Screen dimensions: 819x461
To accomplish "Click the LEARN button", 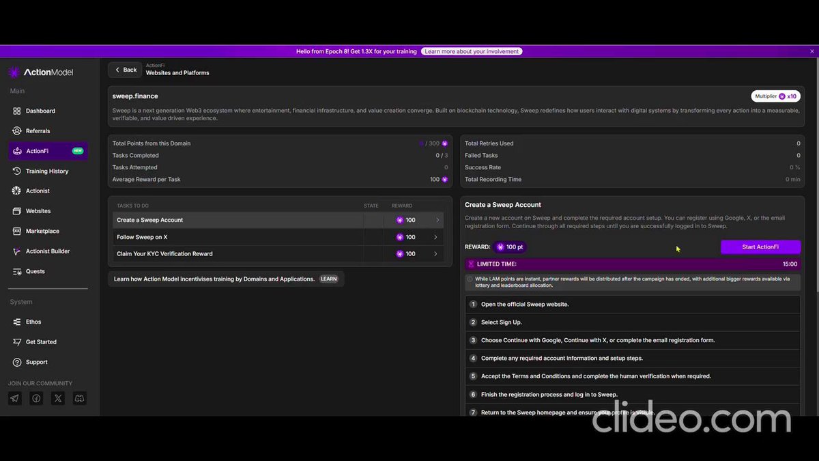I will [x=329, y=279].
